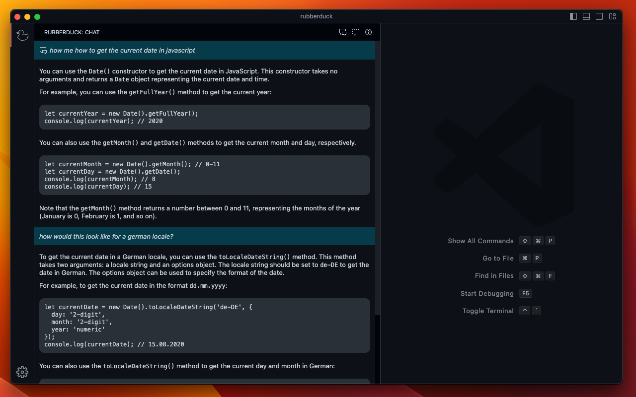This screenshot has width=636, height=397.
Task: Click the Toggle Terminal shortcut hint
Action: click(x=488, y=311)
